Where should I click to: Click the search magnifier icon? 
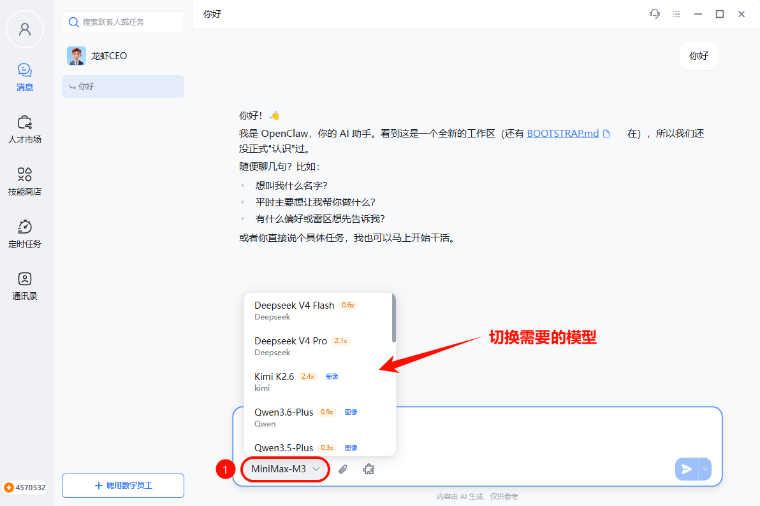click(x=74, y=22)
